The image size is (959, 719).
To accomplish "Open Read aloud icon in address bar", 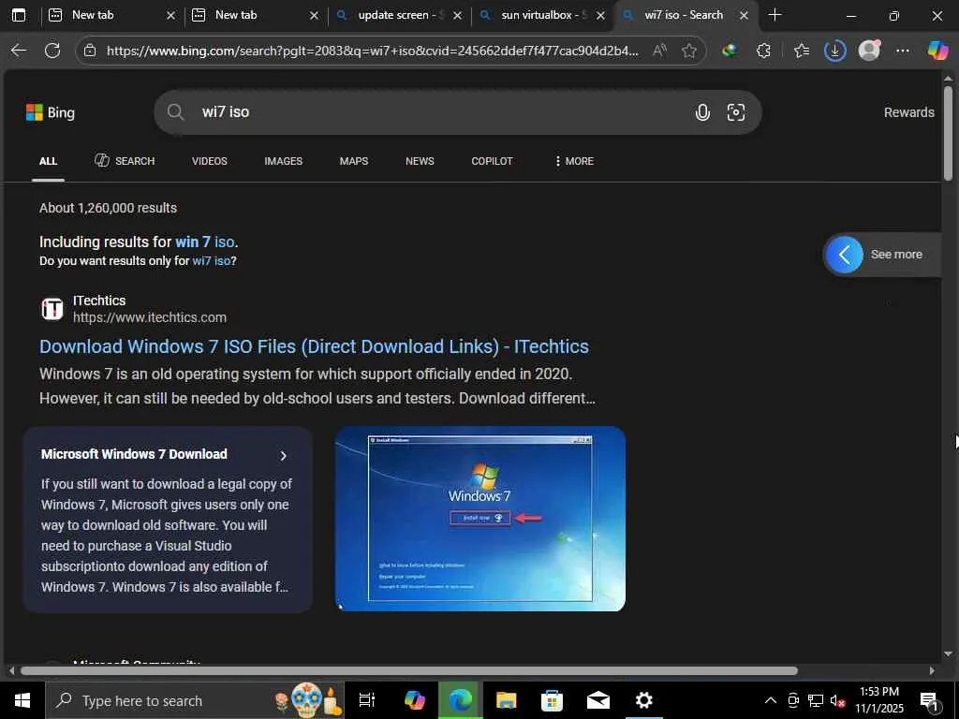I will coord(659,51).
